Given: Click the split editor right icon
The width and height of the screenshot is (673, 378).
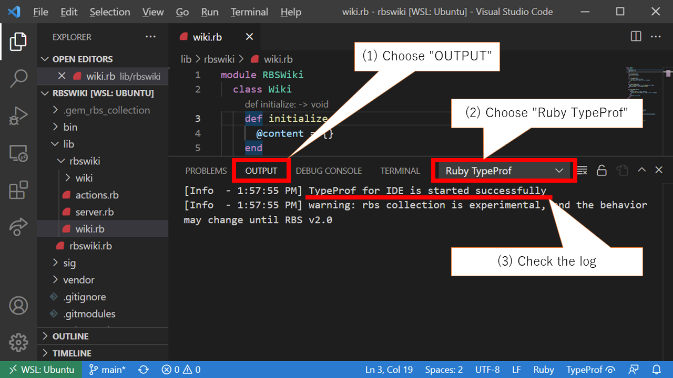Looking at the screenshot, I should [x=636, y=37].
